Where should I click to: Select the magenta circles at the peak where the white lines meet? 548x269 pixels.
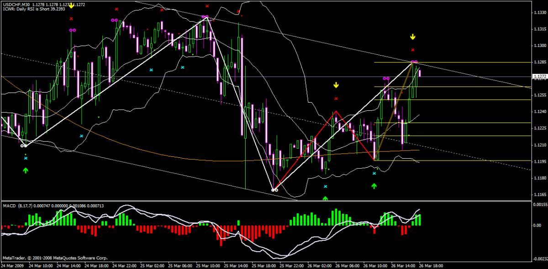205,17
